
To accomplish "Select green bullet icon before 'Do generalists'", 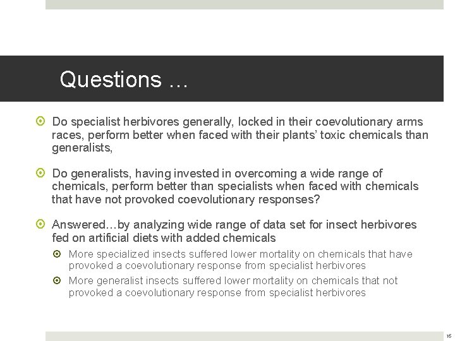I will 40,173.
